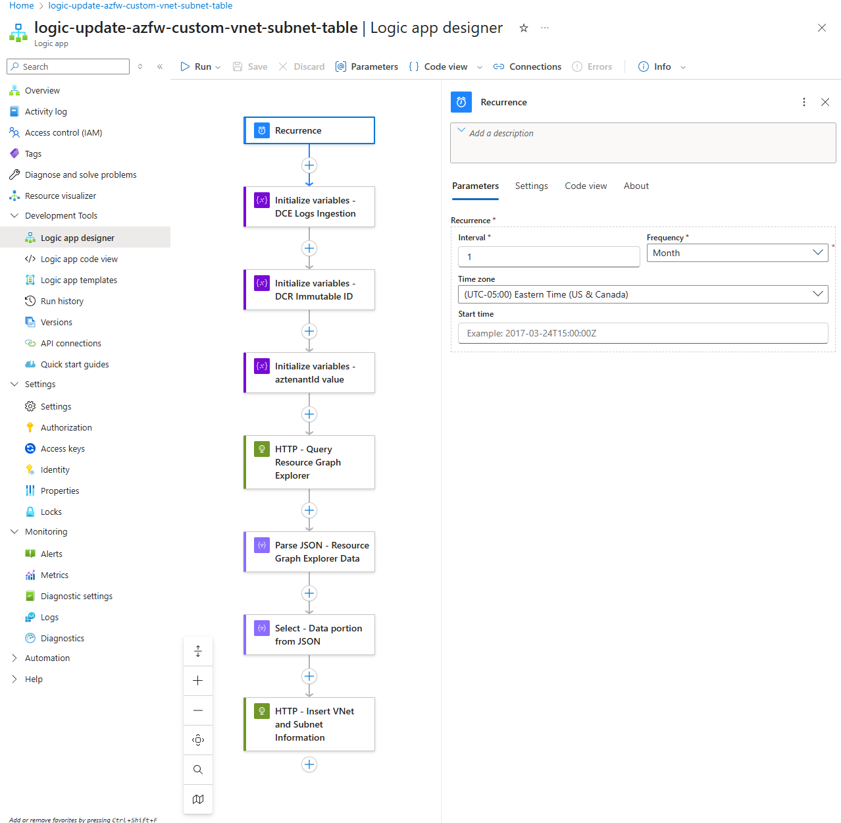Collapse the Development Tools section
841x823 pixels.
point(14,215)
